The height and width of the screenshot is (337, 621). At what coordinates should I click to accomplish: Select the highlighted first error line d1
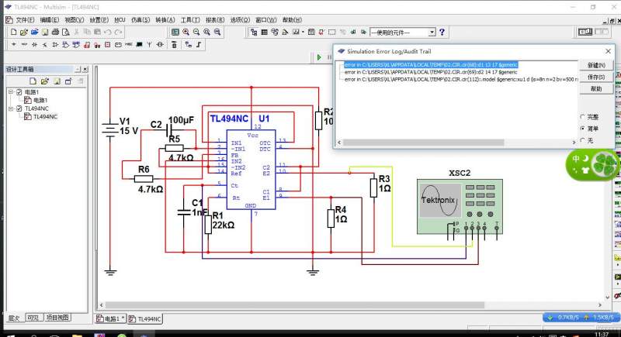coord(431,65)
